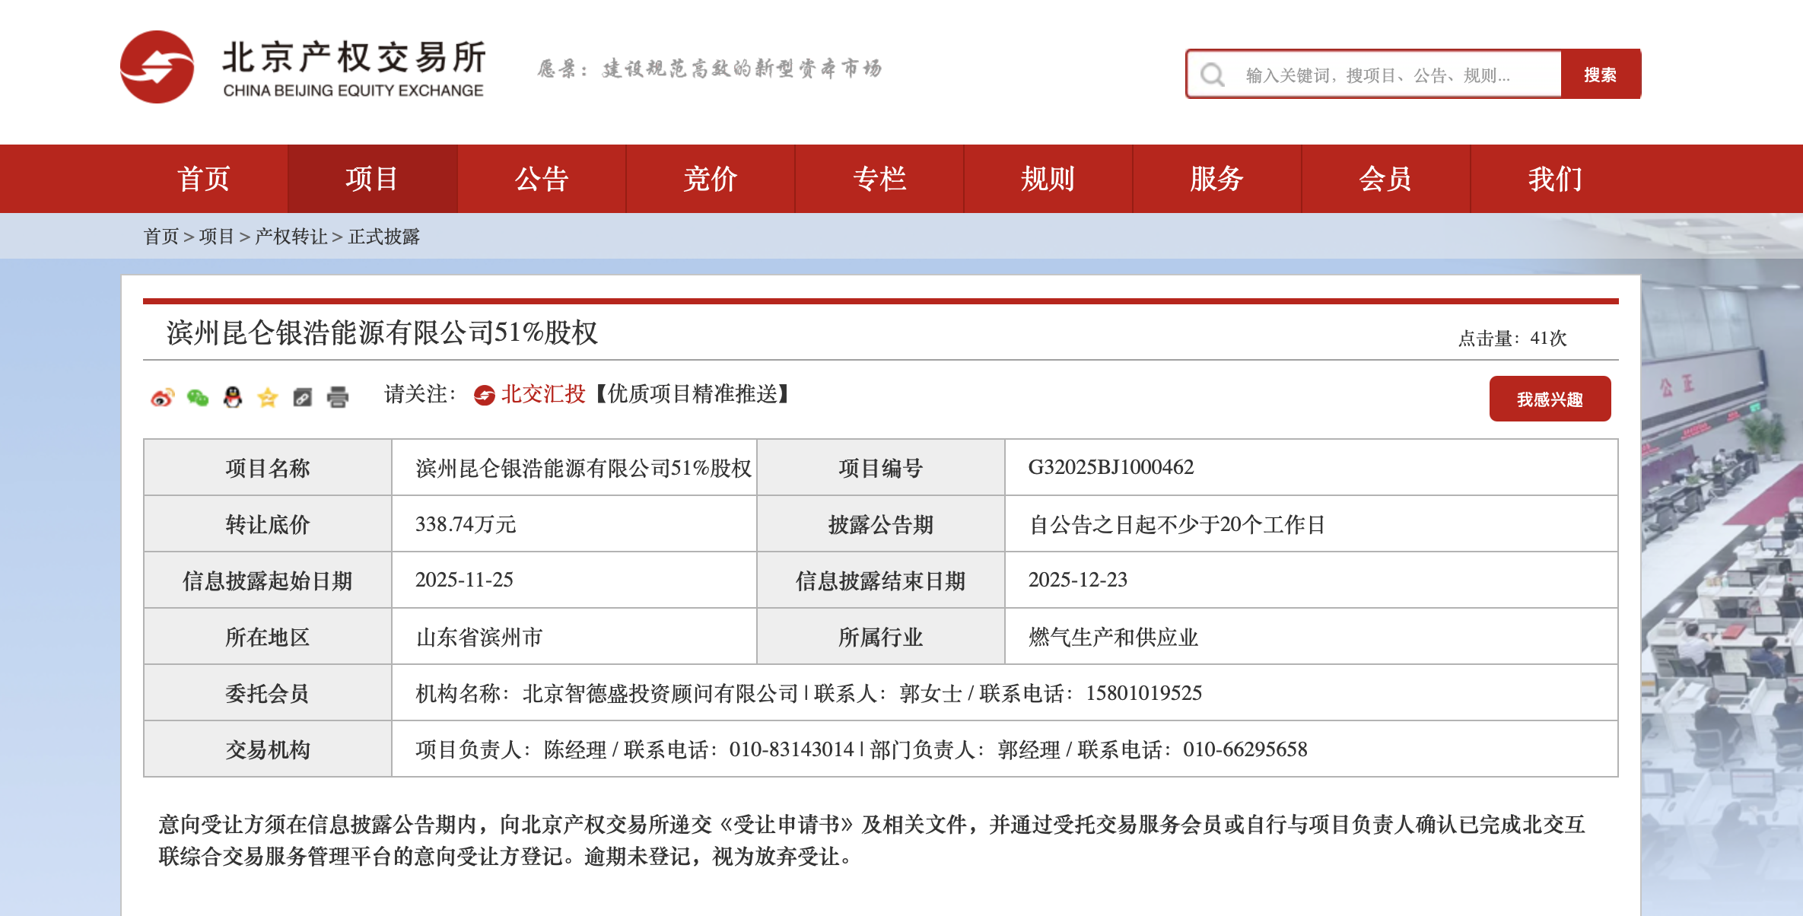Image resolution: width=1803 pixels, height=916 pixels.
Task: Click 正式披露 in the breadcrumb trail
Action: pos(384,237)
